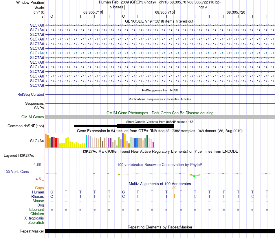Open 100 vertebrates Basewise Conservation by PhyloP title
The height and width of the screenshot is (238, 275).
(x=159, y=165)
